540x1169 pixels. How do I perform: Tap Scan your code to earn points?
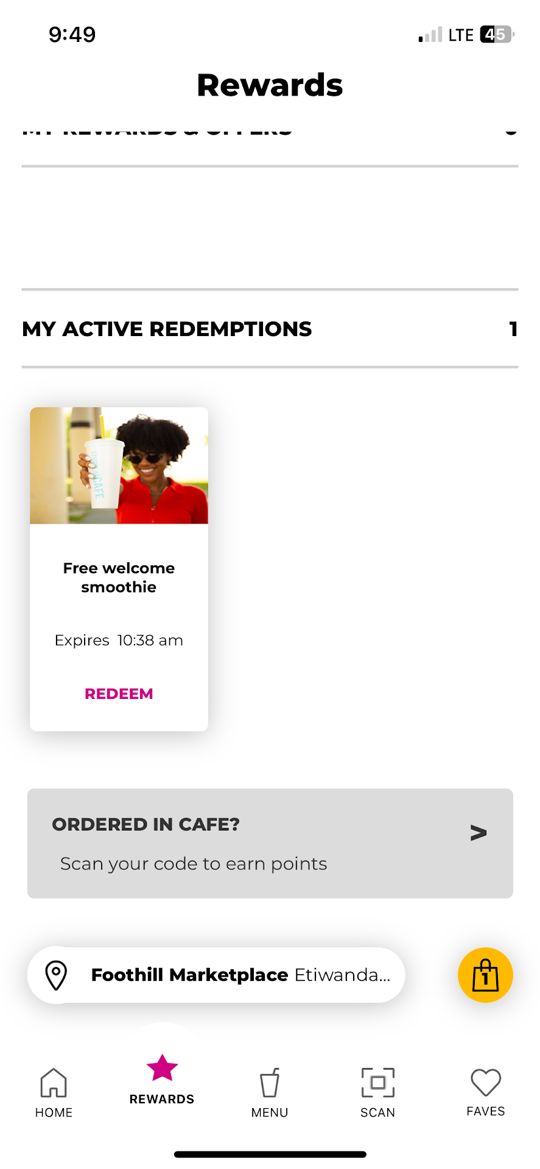[194, 864]
